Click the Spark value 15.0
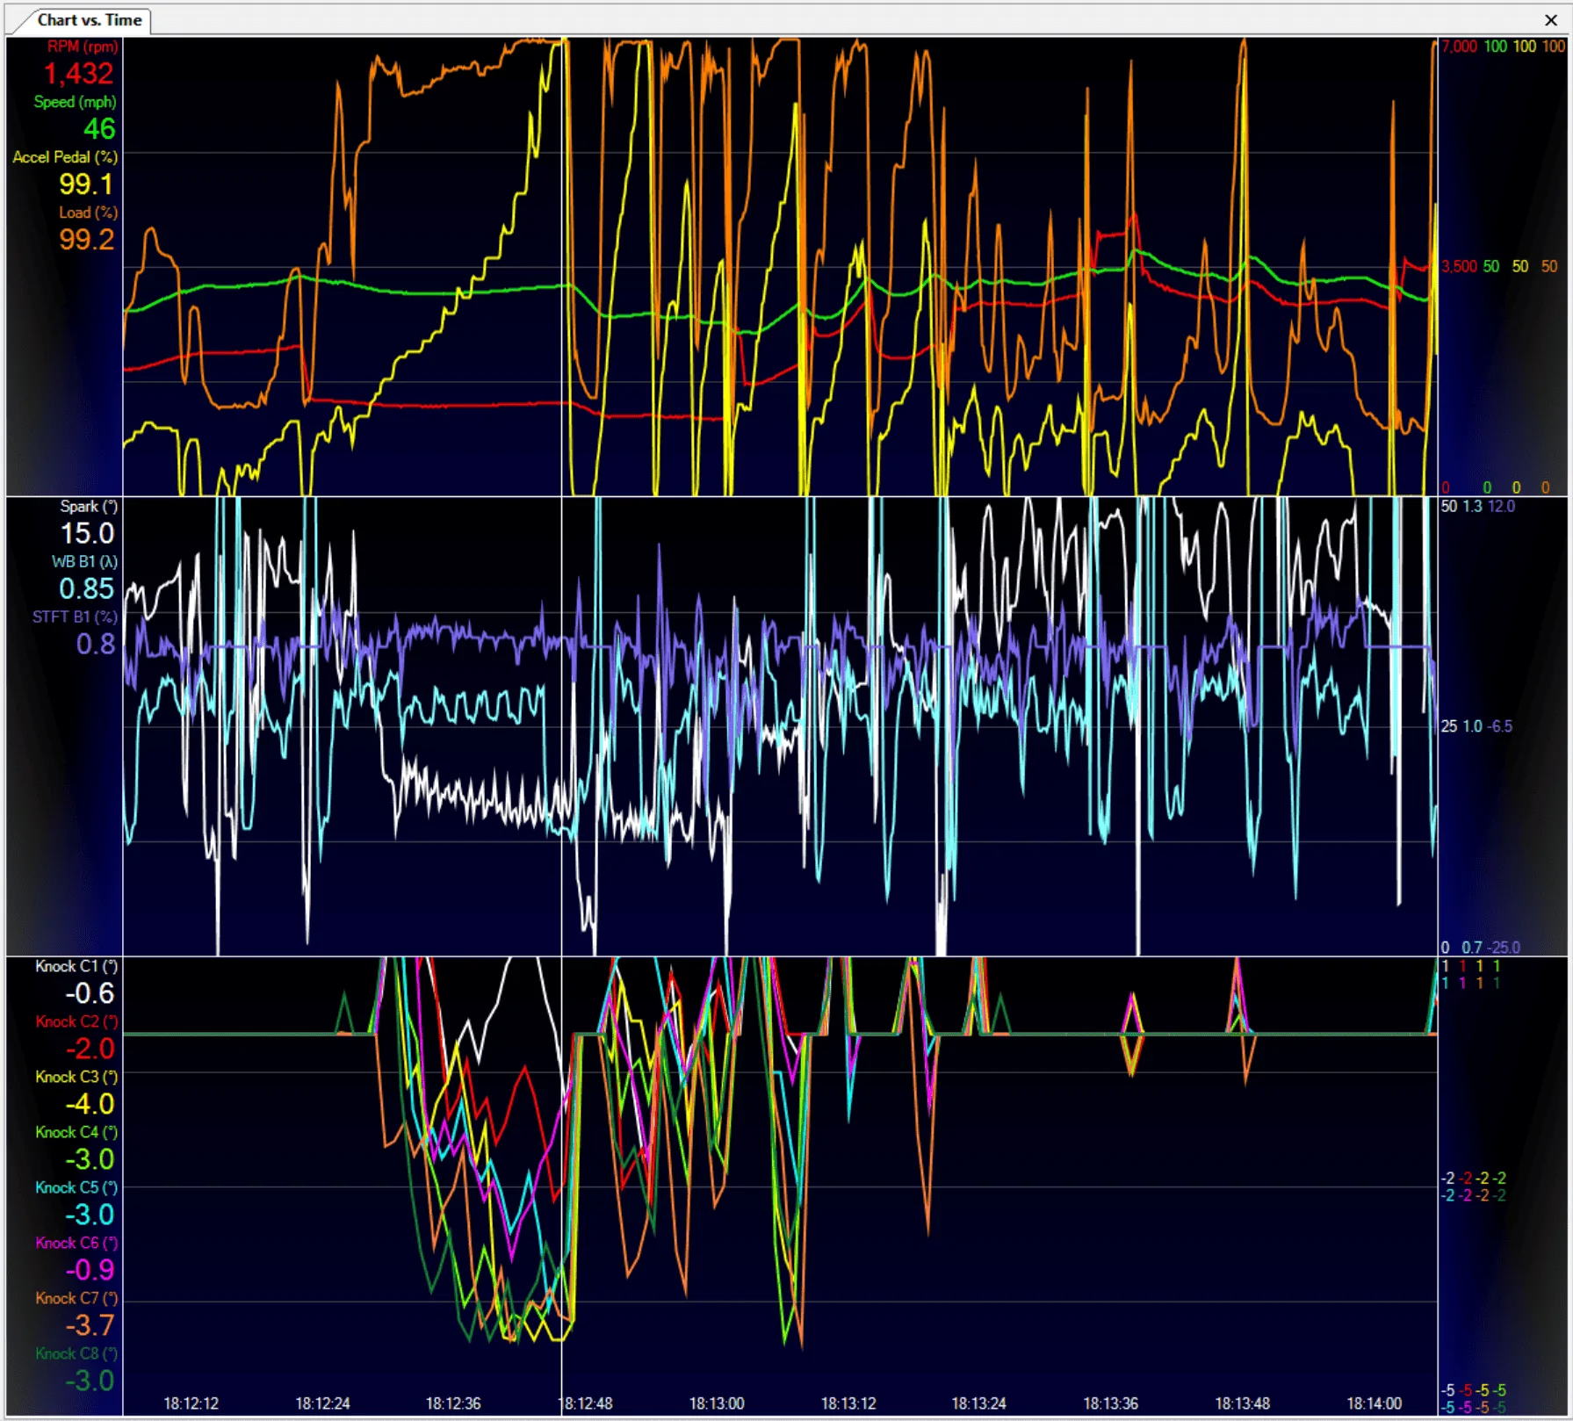Screen dimensions: 1573x1421 tap(87, 534)
